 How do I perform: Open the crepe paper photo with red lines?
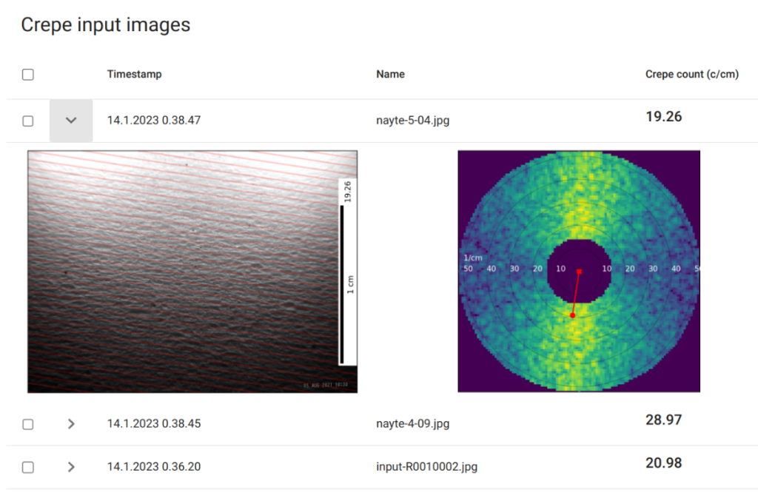(192, 272)
